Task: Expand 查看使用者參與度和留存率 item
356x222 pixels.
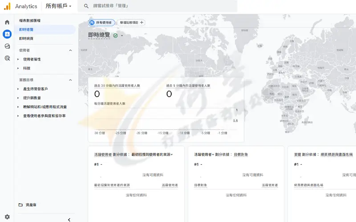Action: point(18,116)
